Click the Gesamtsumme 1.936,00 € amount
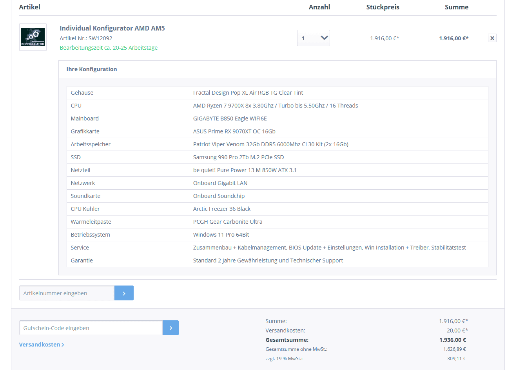 [452, 340]
